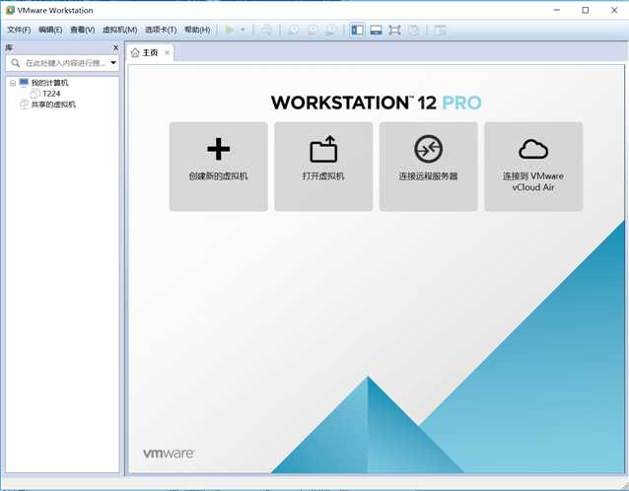Click the library search input field
The height and width of the screenshot is (491, 629).
click(x=62, y=63)
